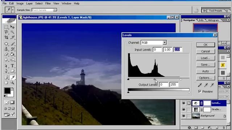The width and height of the screenshot is (232, 130).
Task: Hide the Background layer eye icon
Action: tap(184, 116)
